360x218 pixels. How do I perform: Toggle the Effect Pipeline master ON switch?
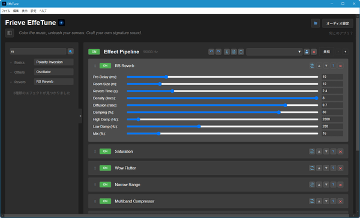coord(94,52)
